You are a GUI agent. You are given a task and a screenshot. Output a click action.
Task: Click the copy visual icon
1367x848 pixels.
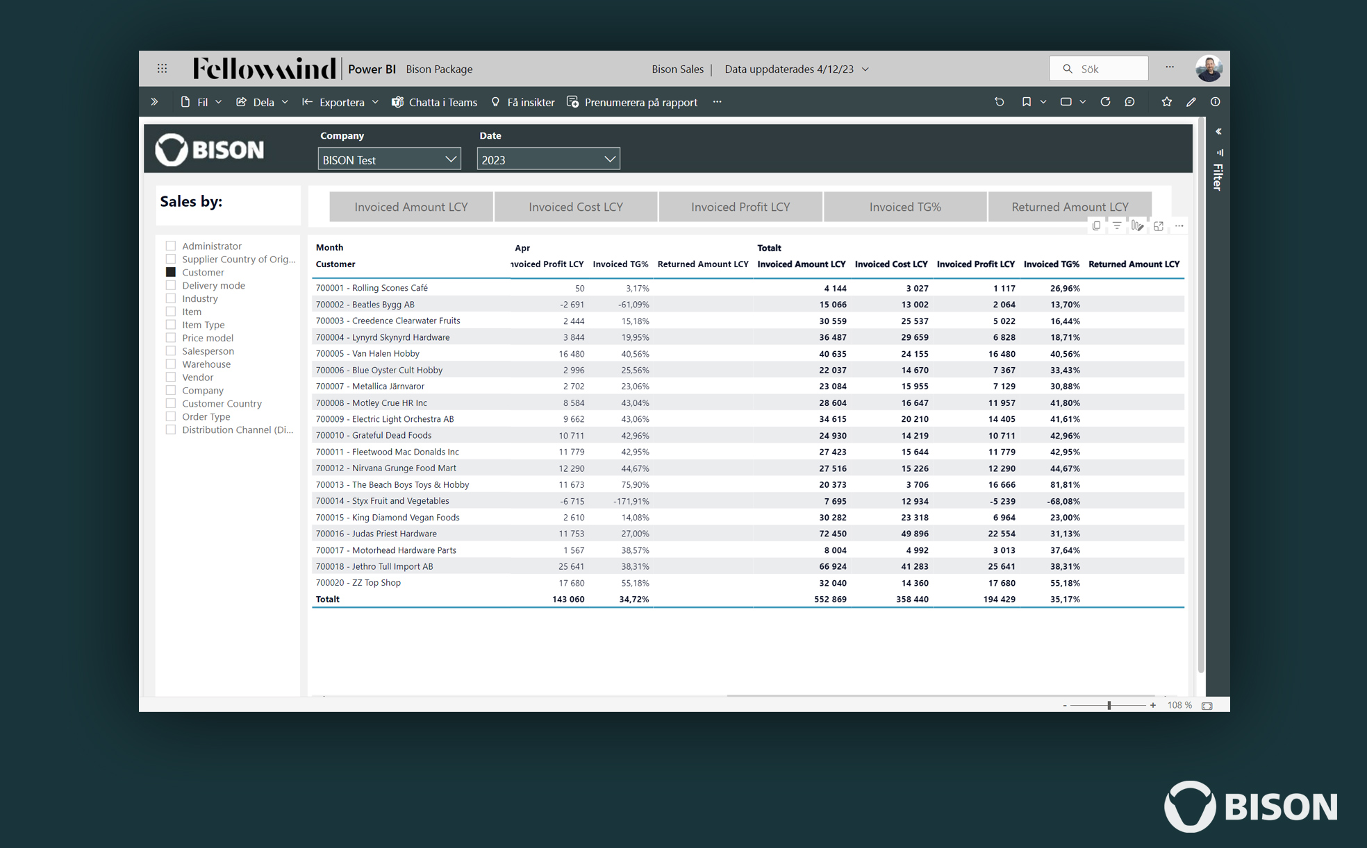pos(1096,226)
